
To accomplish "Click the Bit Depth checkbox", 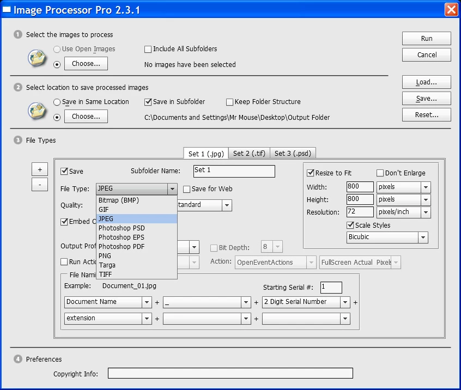I will pyautogui.click(x=214, y=248).
